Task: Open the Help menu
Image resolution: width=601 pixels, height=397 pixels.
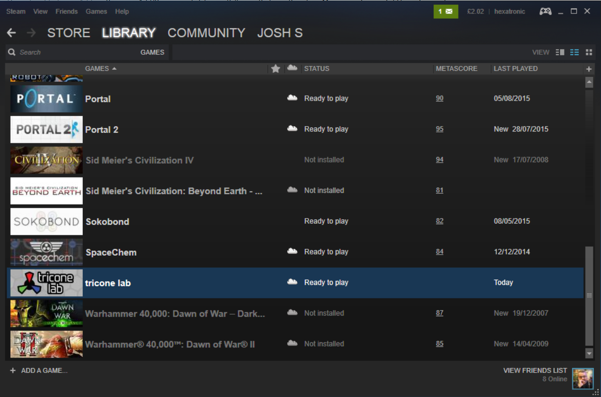Action: click(122, 11)
